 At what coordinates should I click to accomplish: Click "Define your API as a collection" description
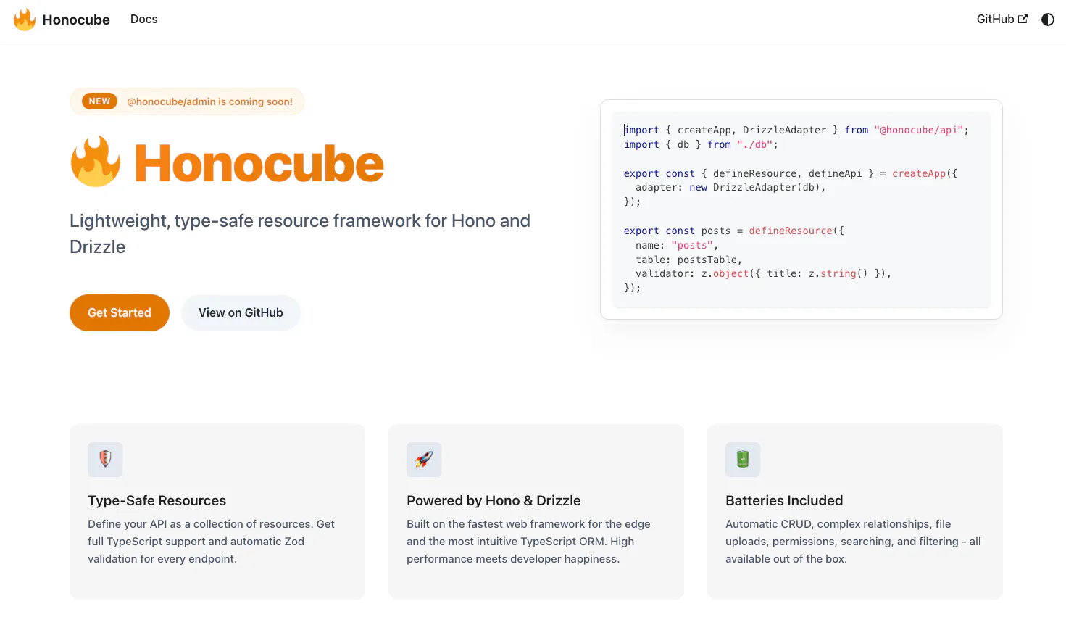211,542
